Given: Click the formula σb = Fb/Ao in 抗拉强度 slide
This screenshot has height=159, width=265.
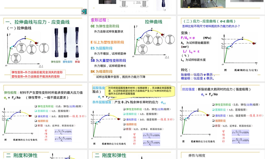Looking at the screenshot, I should click(209, 94).
